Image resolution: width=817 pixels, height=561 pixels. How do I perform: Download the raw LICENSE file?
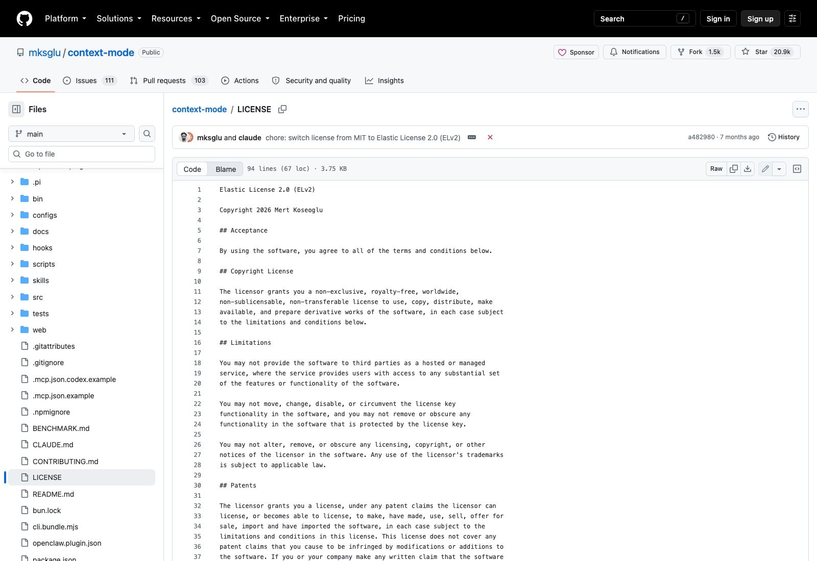click(x=748, y=169)
